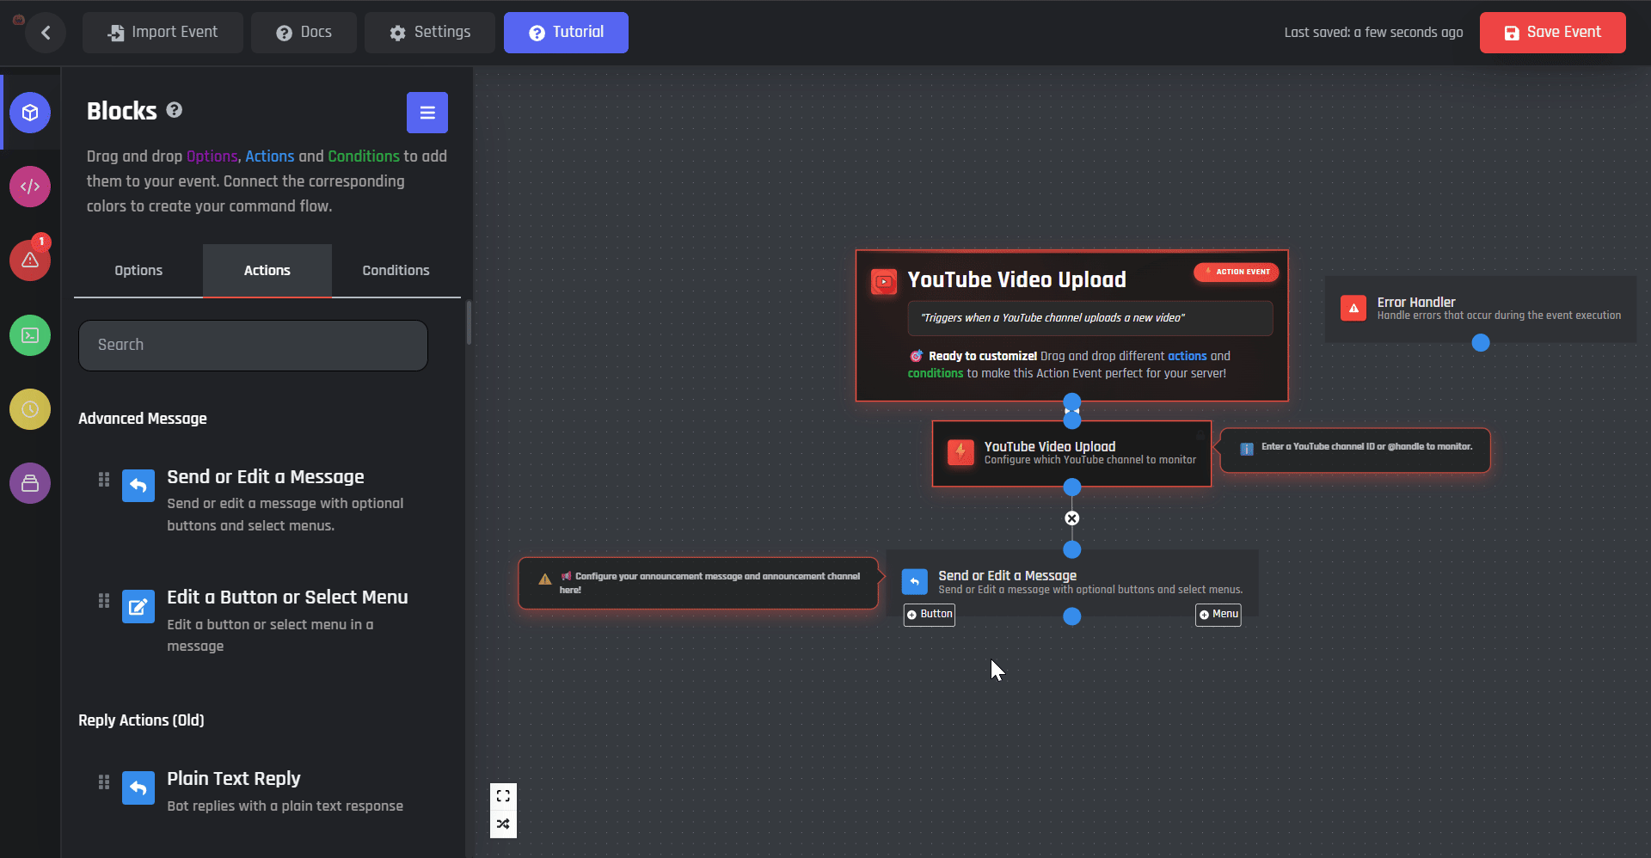
Task: Click the bottom connector of Send or Edit a Message node
Action: (x=1072, y=616)
